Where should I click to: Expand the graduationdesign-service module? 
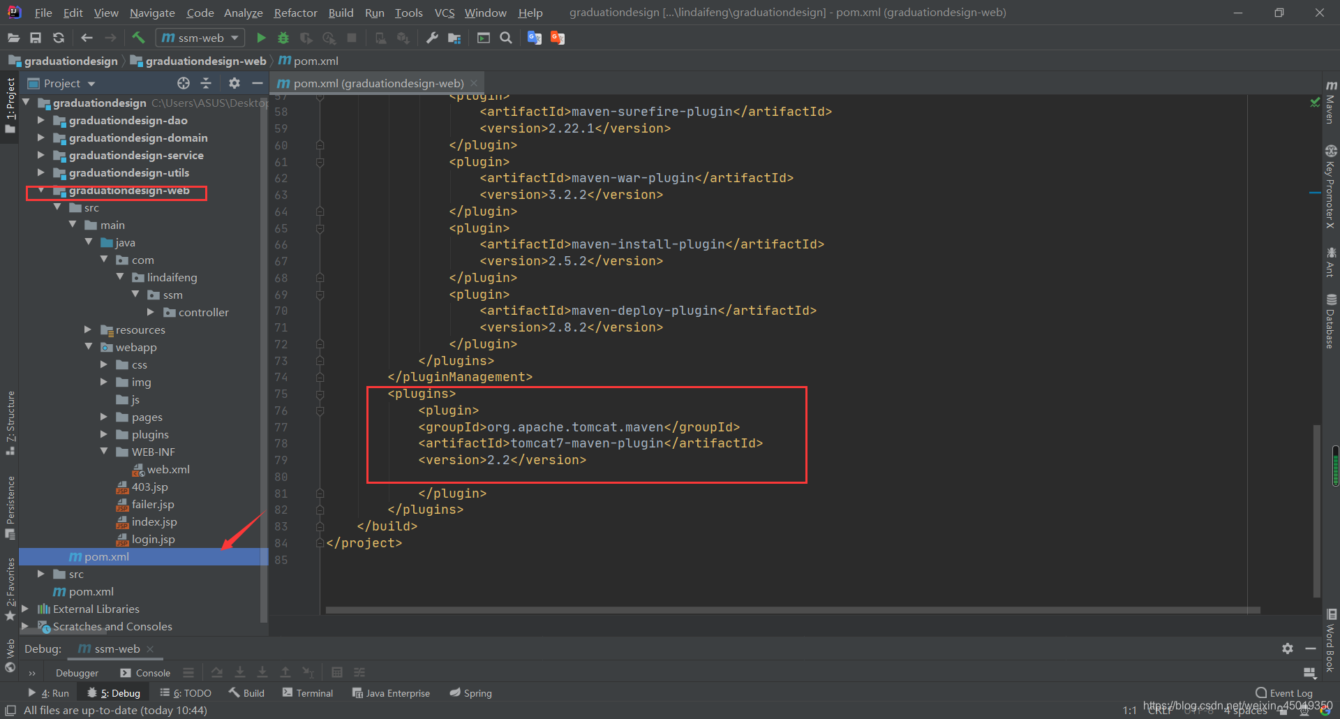coord(40,155)
